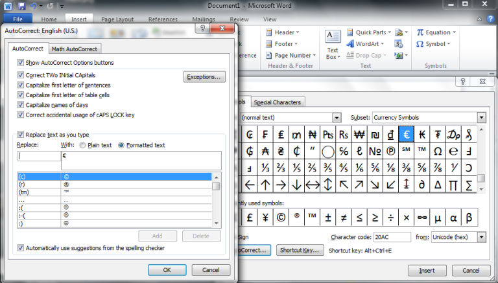Click Cancel in the AutoCorrect dialog
This screenshot has height=283, width=498.
[x=211, y=269]
